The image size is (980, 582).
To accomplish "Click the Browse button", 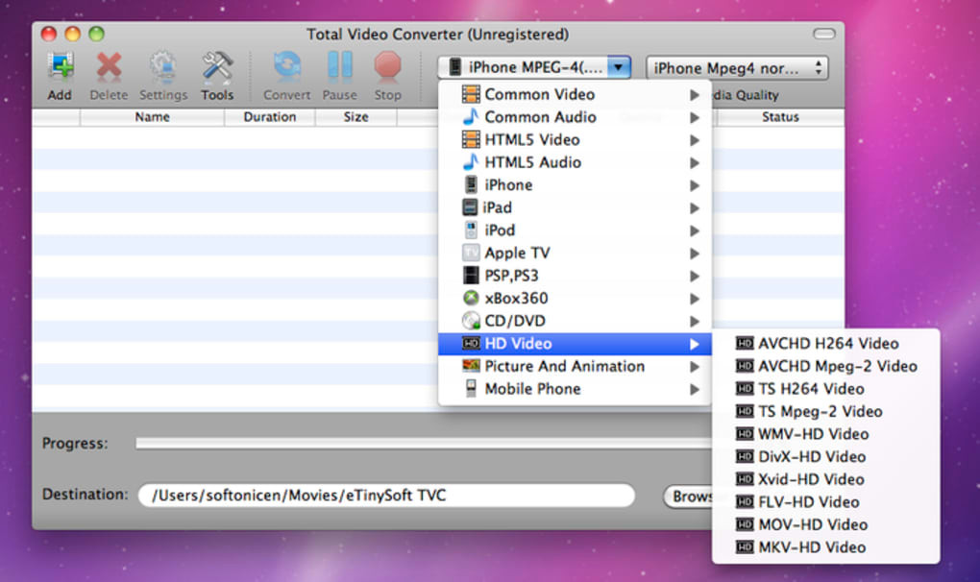I will coord(688,497).
